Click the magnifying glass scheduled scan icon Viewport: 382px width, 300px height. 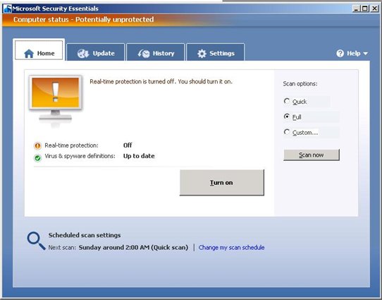(x=36, y=241)
